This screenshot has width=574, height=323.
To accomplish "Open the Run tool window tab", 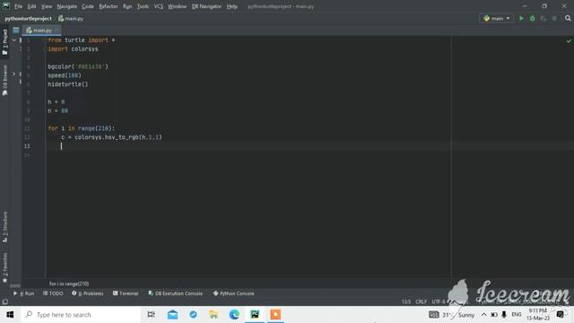I will [x=24, y=293].
